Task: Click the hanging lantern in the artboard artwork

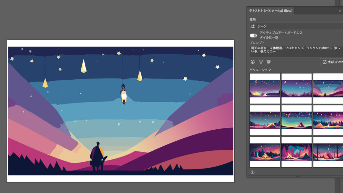Action: click(x=124, y=95)
